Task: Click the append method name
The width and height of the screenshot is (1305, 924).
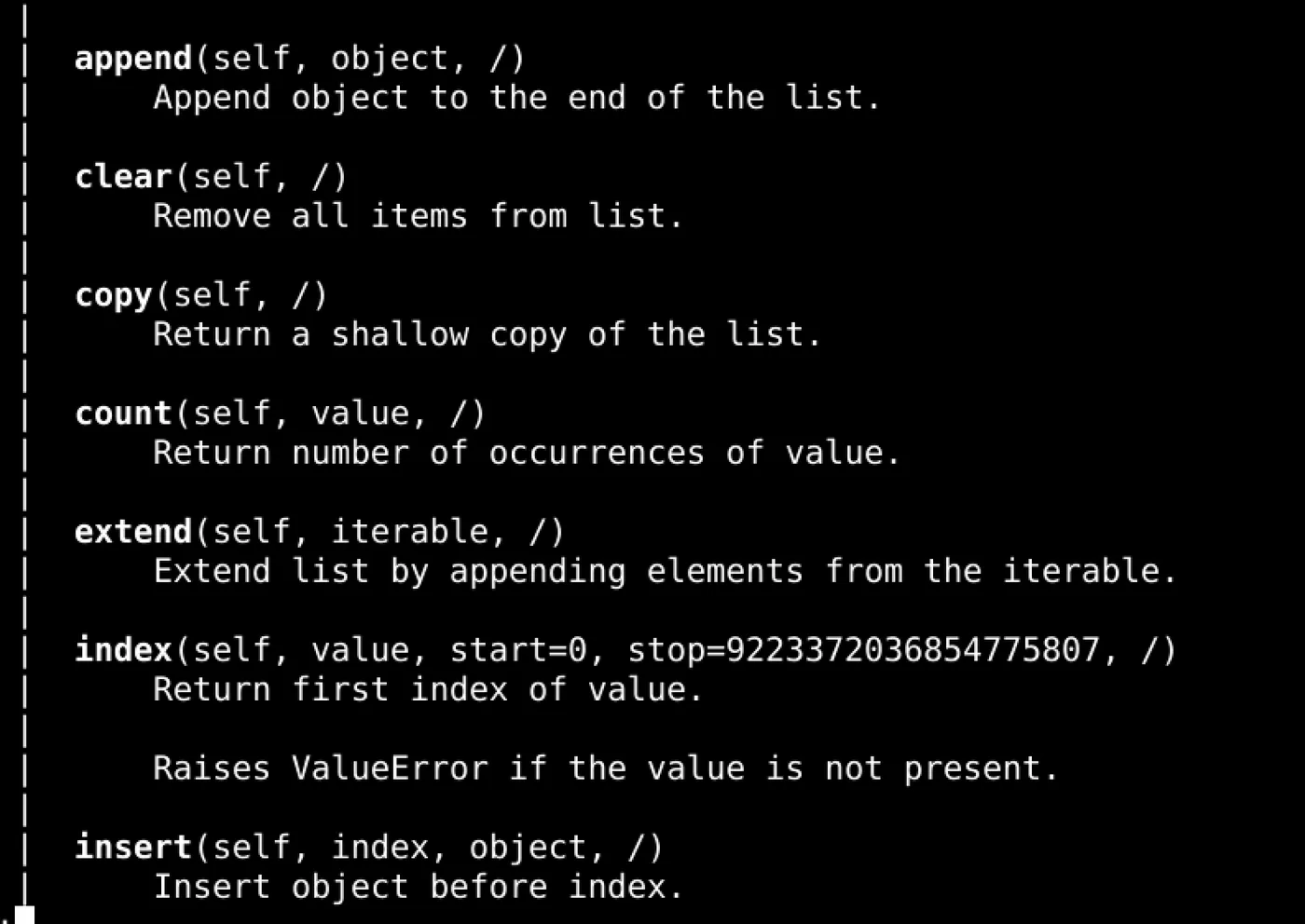Action: pos(132,59)
